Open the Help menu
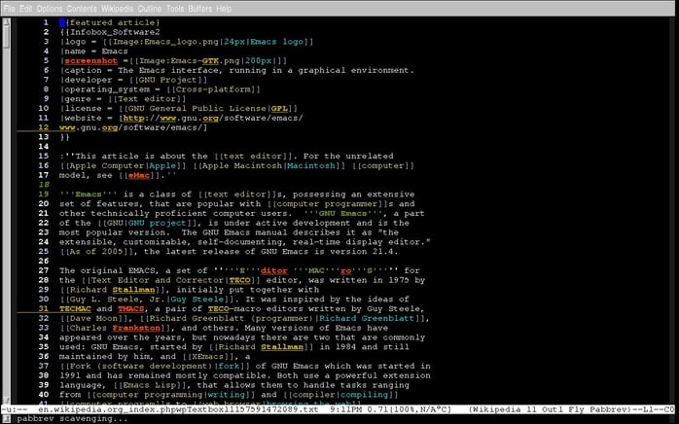 [x=224, y=8]
